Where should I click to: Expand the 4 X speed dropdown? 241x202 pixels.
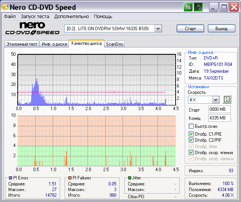[x=215, y=100]
